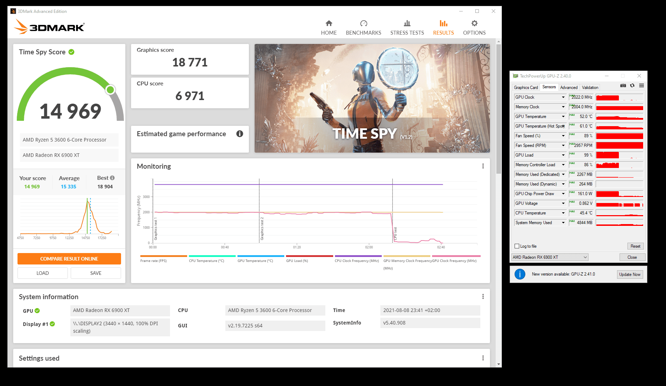The image size is (666, 386).
Task: Click the Time Spy banner image
Action: (x=372, y=98)
